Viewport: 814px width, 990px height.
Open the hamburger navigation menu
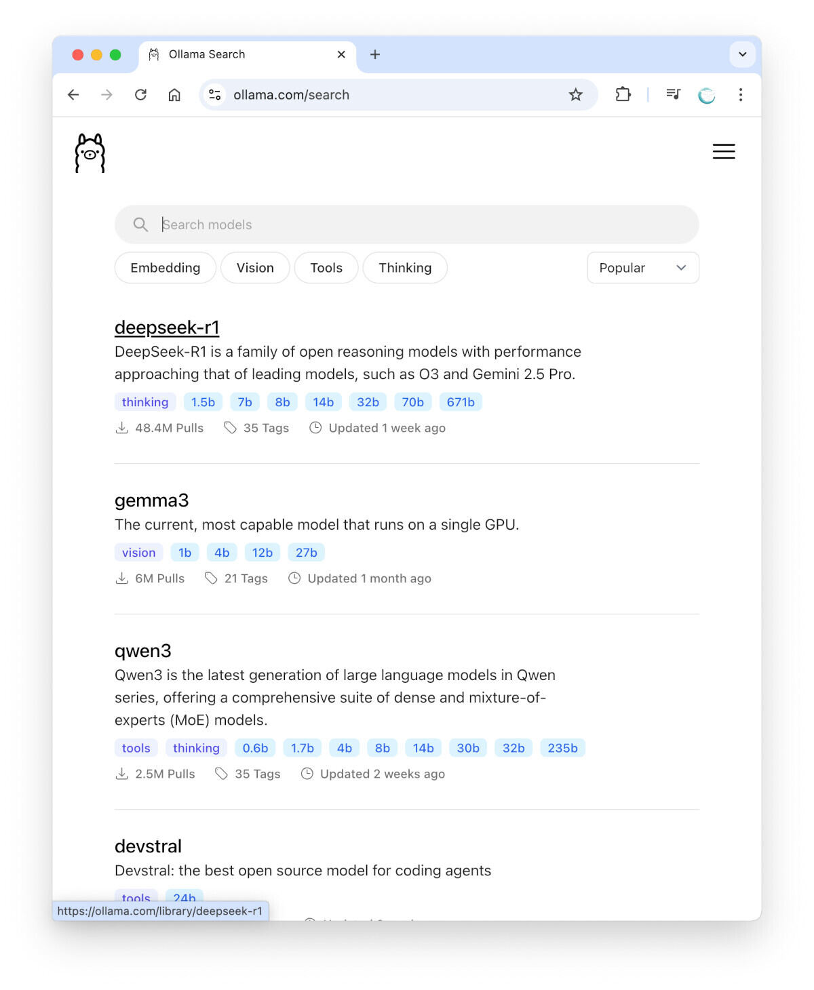pyautogui.click(x=724, y=151)
